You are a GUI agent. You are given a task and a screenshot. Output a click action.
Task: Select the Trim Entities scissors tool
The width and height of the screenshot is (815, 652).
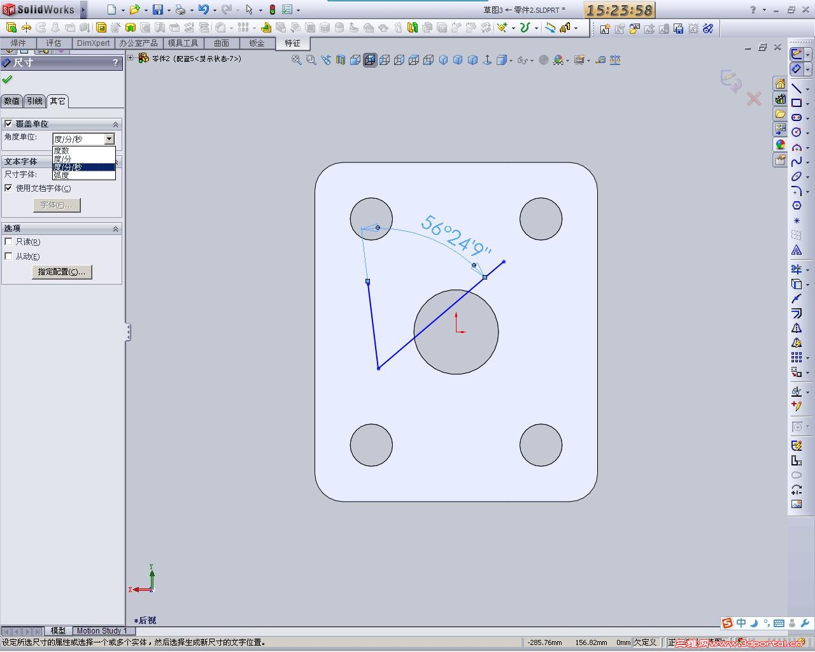pos(797,269)
